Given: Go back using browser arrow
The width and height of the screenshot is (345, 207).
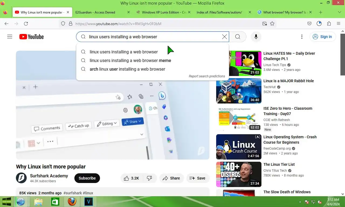Looking at the screenshot, I should click(x=6, y=24).
